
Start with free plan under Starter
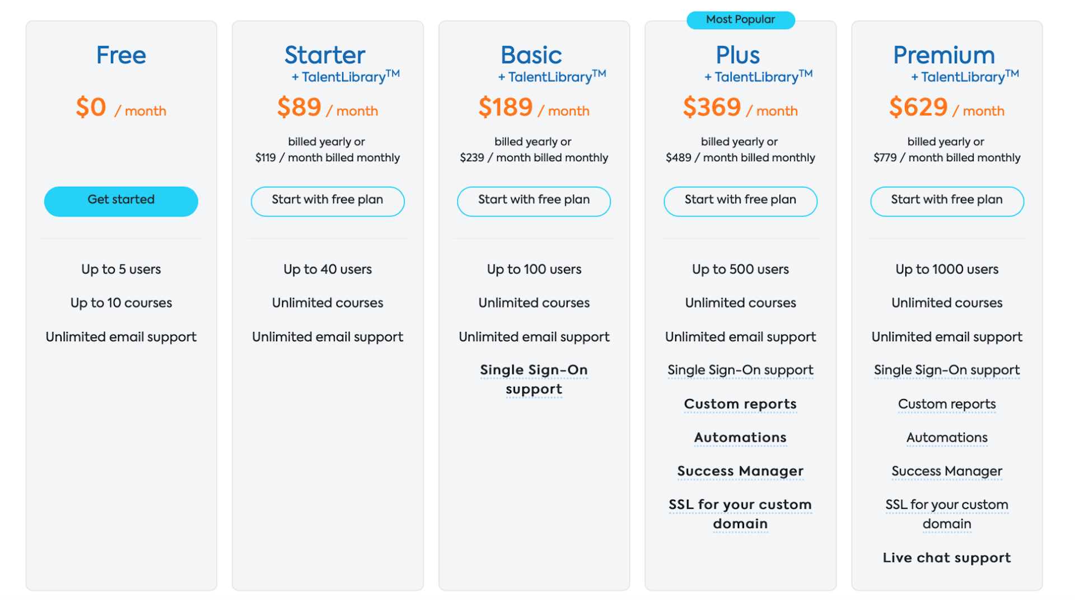click(x=328, y=201)
